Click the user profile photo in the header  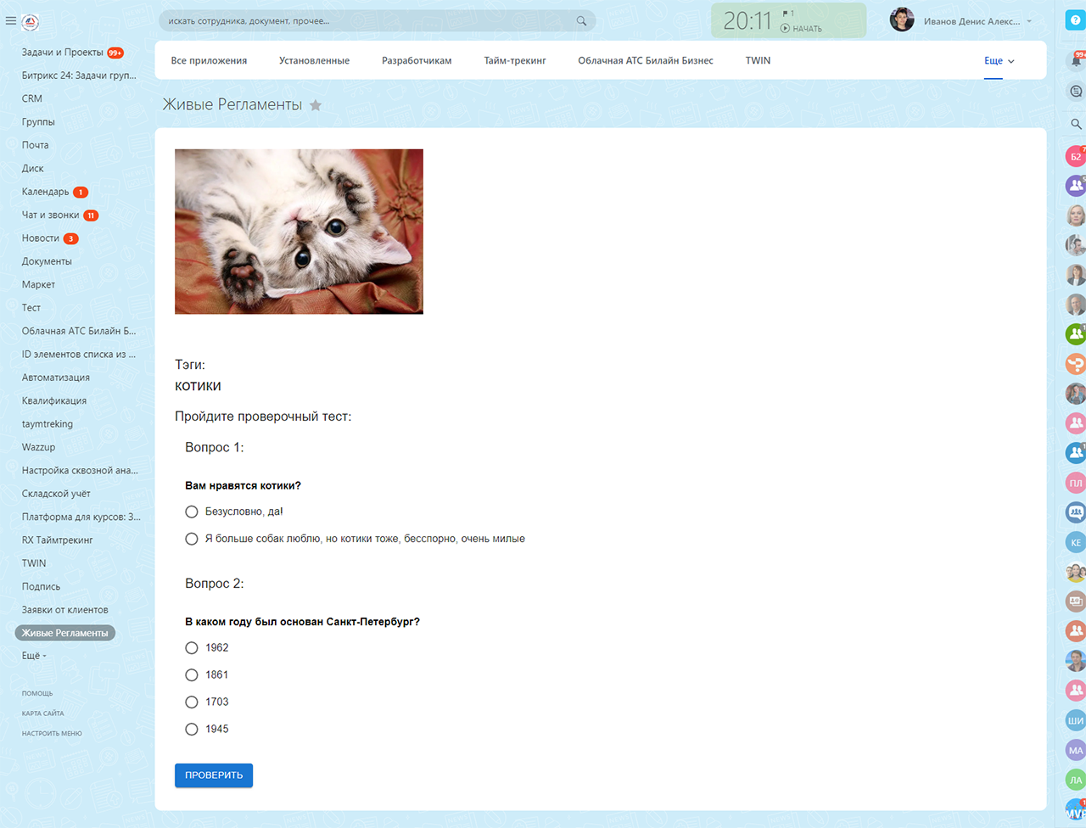click(902, 20)
